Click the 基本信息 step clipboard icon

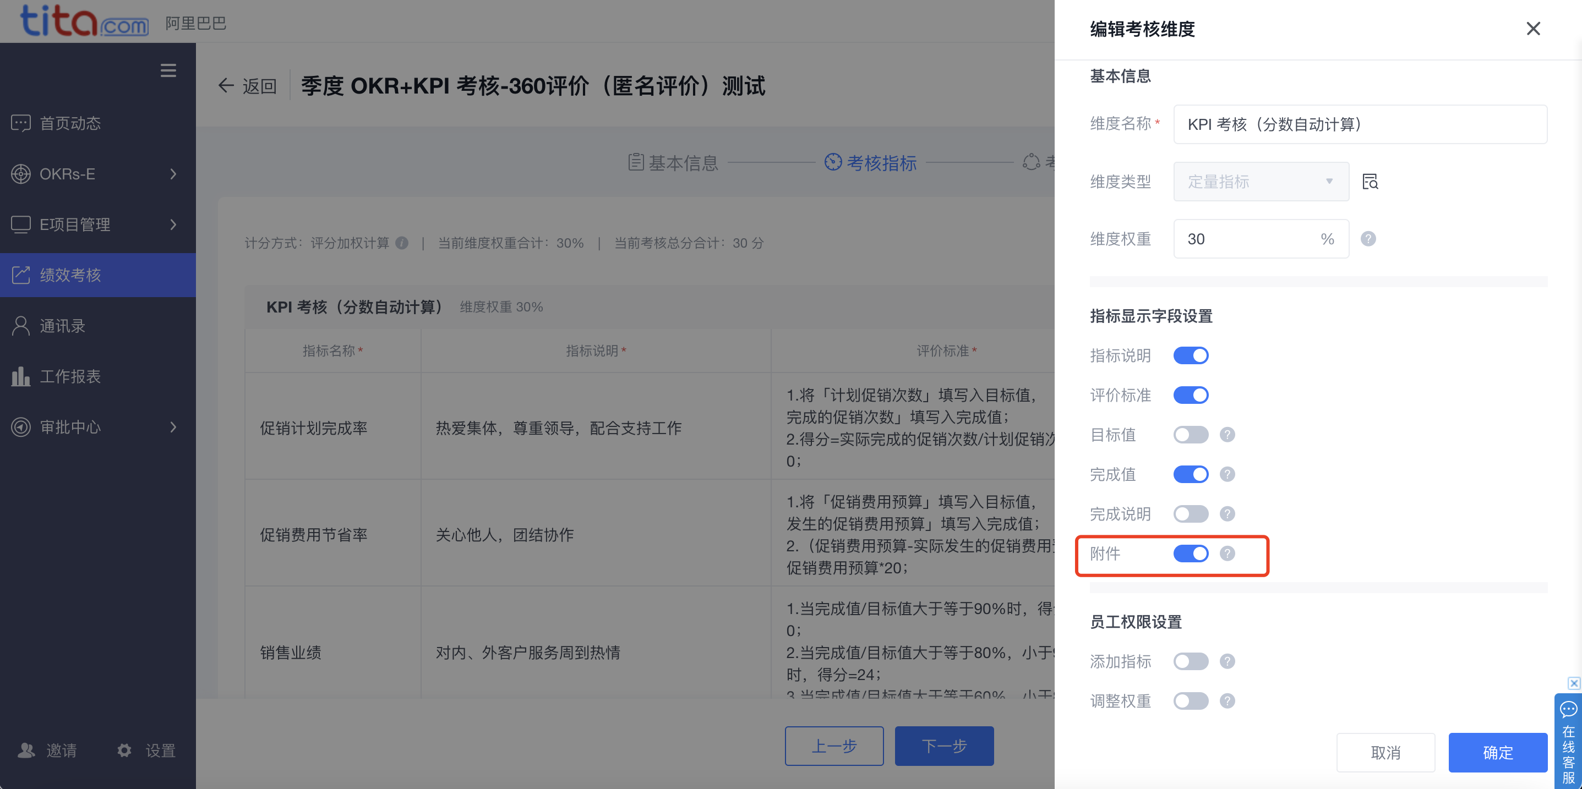point(636,162)
